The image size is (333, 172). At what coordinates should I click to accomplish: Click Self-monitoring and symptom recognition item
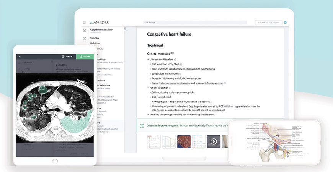(x=173, y=92)
